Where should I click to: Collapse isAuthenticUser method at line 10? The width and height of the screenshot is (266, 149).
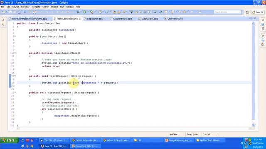click(x=15, y=53)
